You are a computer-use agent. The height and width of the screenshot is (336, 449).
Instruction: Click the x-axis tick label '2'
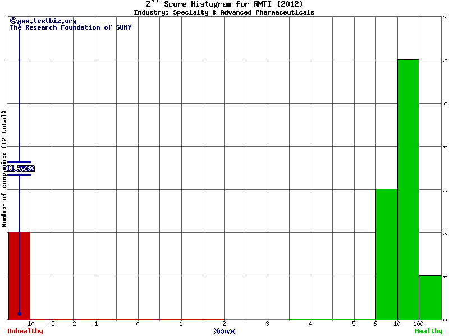(224, 324)
